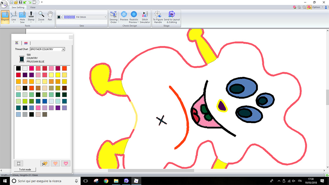Click the Redo arrow icon
This screenshot has height=185, width=329.
click(30, 2)
